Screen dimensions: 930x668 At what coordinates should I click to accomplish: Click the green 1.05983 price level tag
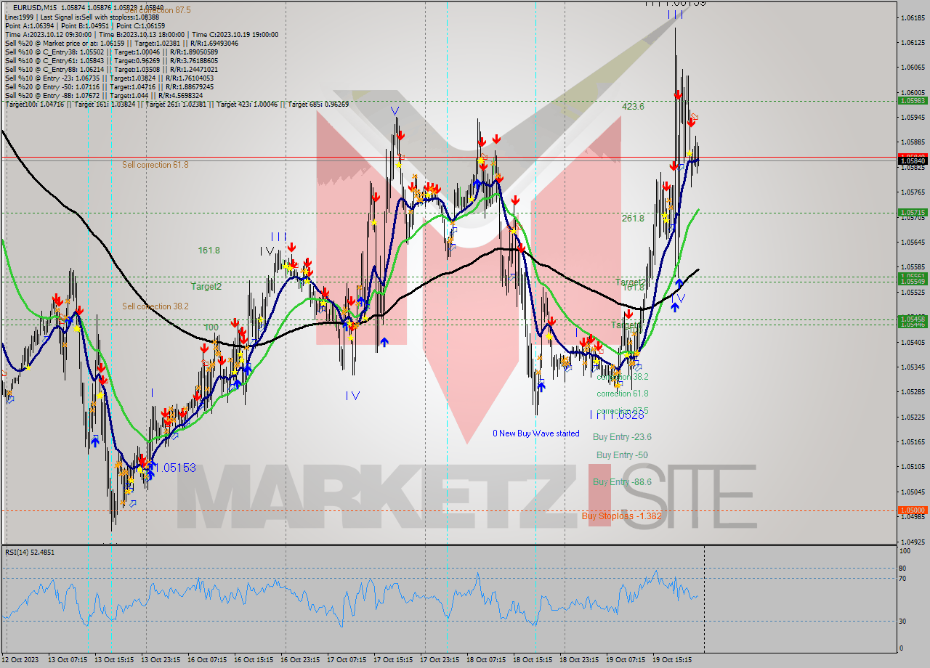[x=913, y=100]
